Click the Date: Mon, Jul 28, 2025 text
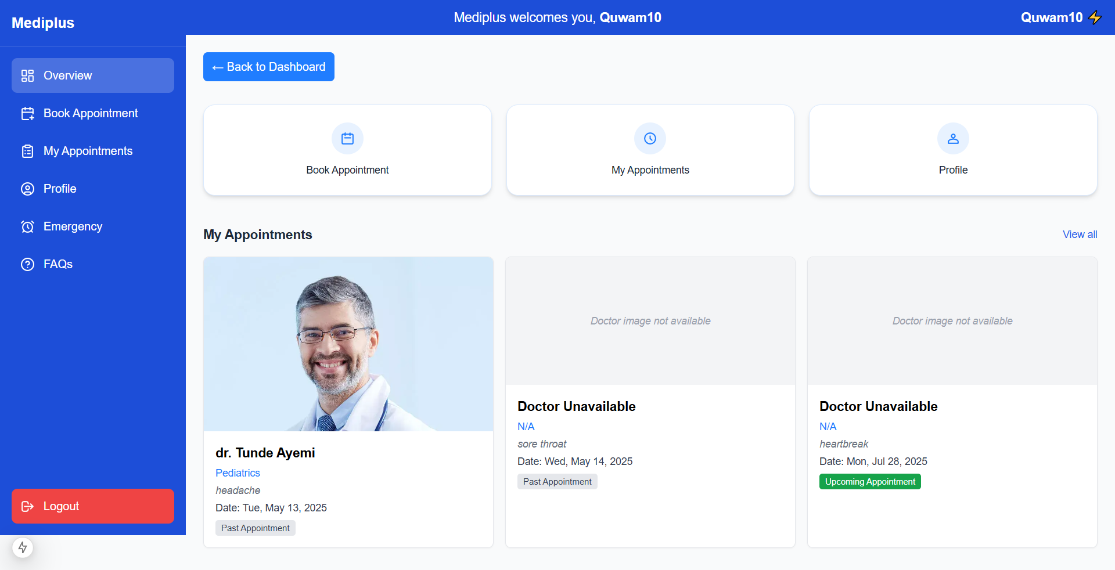1115x570 pixels. tap(873, 461)
